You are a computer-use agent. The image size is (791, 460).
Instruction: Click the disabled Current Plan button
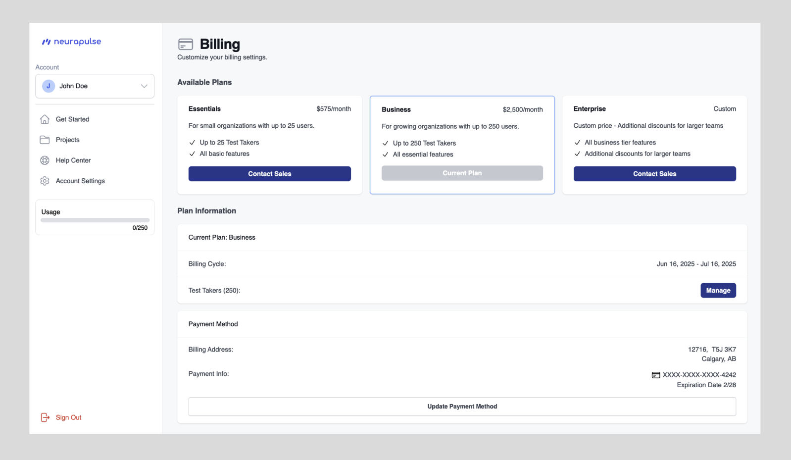[x=462, y=173]
